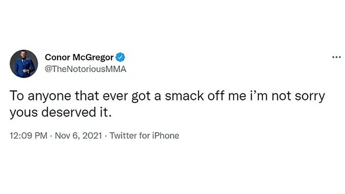Click the word 'got' in the tweet
Viewport: 345px width, 194px height.
(141, 97)
